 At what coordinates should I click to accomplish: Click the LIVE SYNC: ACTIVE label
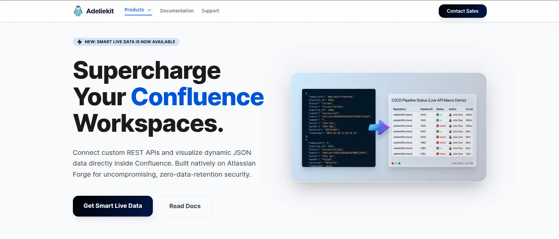coord(462,164)
